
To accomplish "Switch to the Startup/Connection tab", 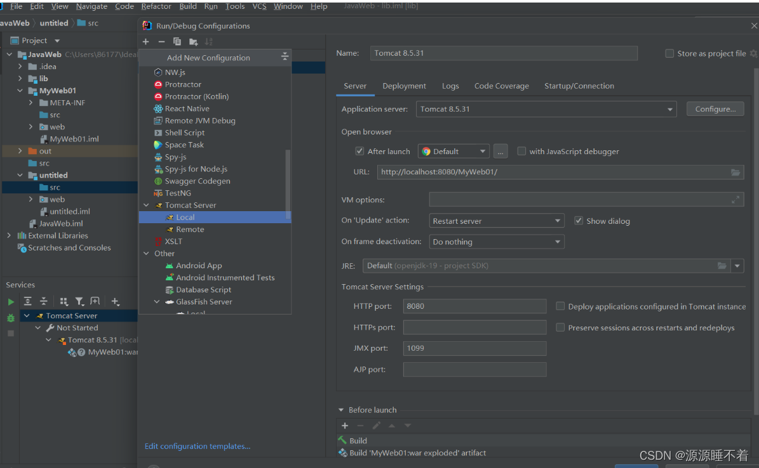I will (579, 86).
